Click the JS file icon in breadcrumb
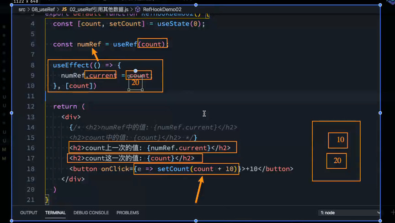 [x=64, y=9]
